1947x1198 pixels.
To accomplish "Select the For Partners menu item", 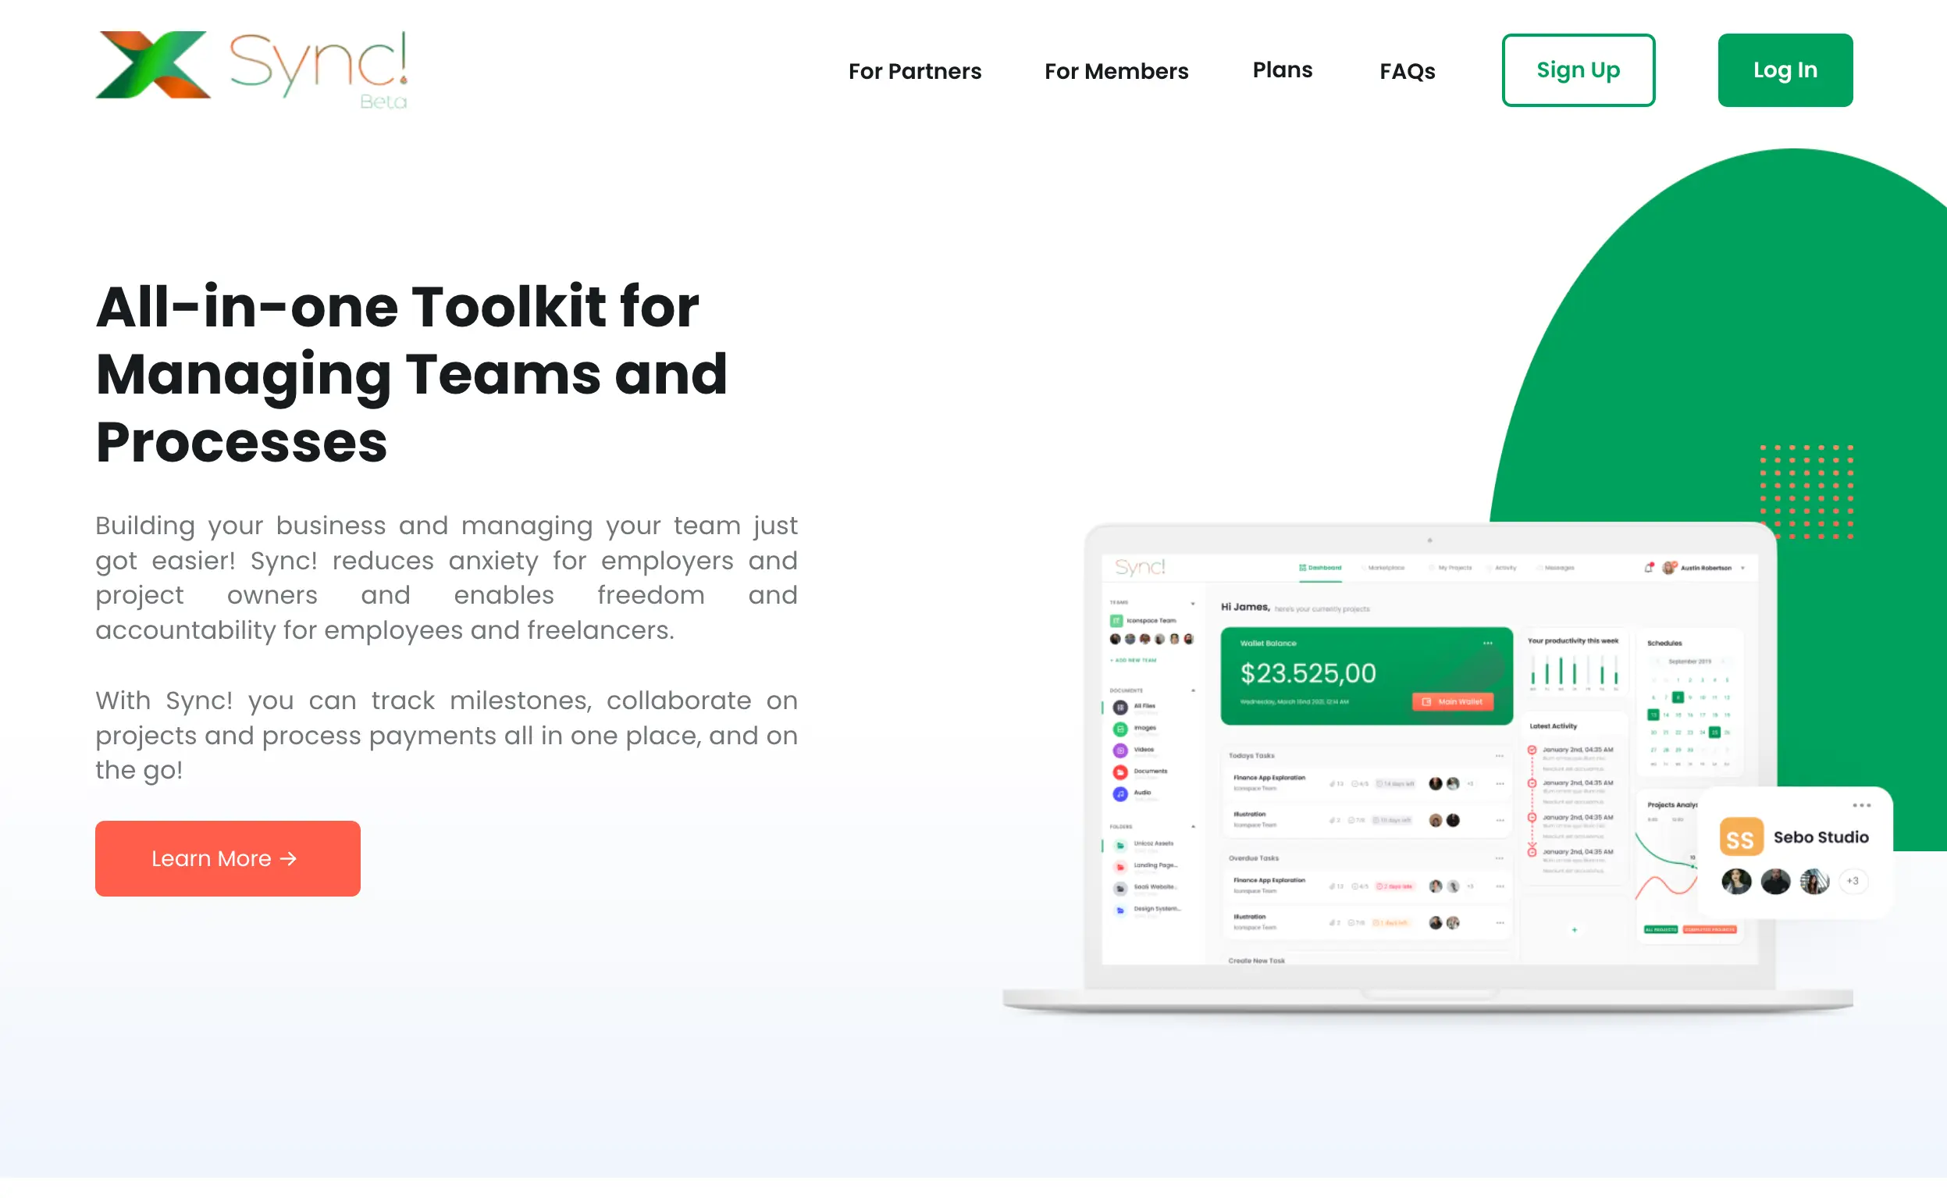I will click(x=913, y=71).
